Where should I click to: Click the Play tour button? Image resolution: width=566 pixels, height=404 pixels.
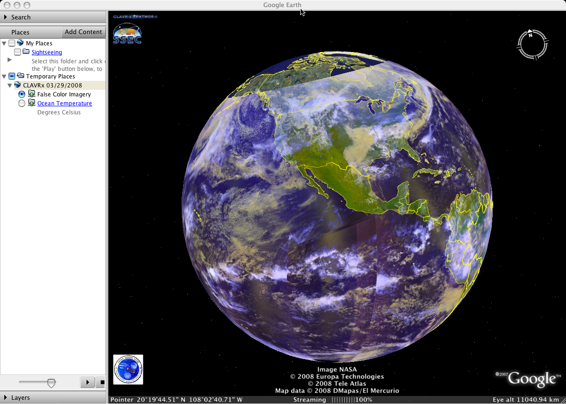87,382
